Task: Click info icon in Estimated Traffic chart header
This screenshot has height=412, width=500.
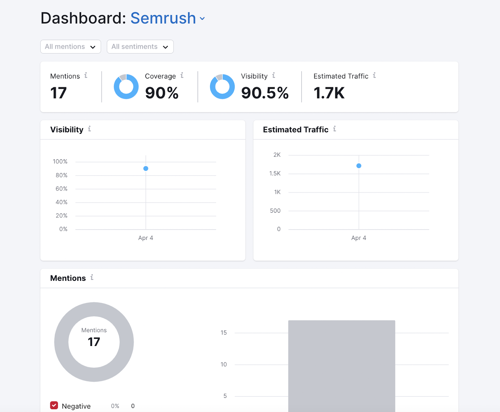Action: [x=335, y=129]
